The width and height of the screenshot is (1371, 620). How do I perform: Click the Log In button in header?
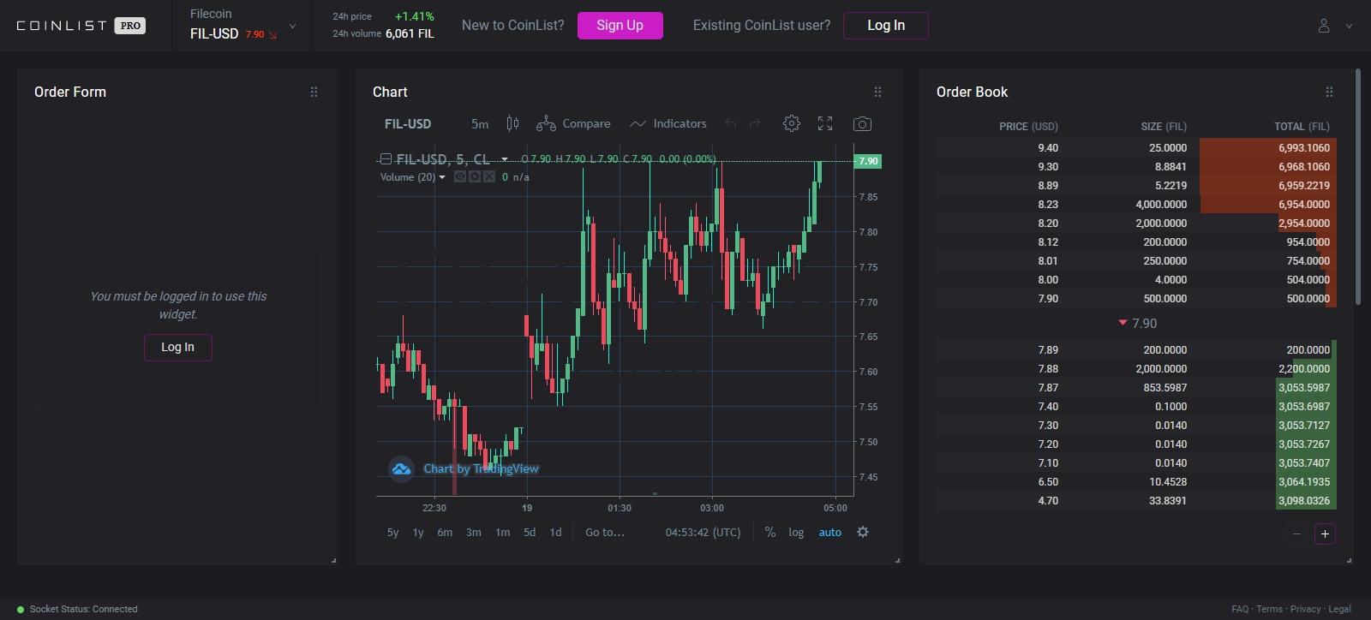[x=885, y=26]
